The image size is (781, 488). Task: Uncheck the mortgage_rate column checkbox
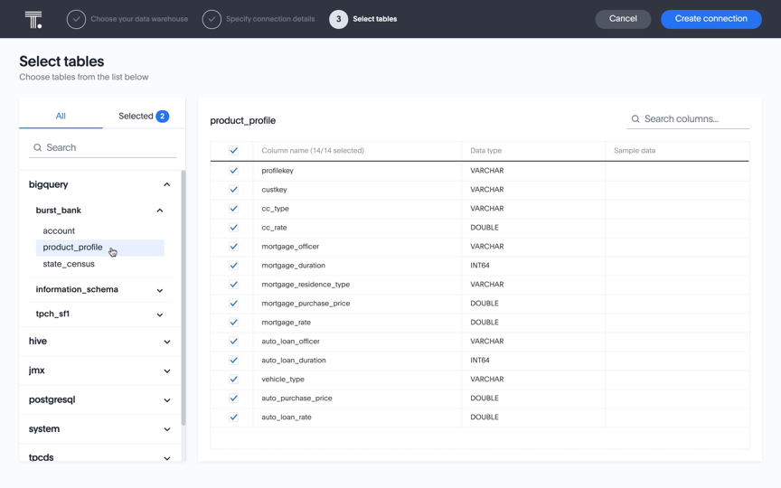tap(233, 323)
